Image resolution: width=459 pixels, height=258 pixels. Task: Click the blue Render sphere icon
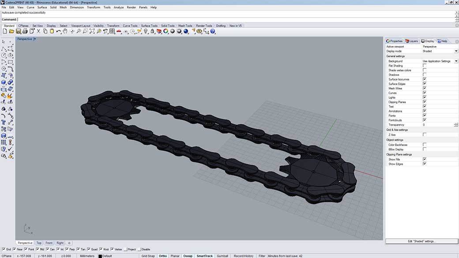[x=186, y=31]
